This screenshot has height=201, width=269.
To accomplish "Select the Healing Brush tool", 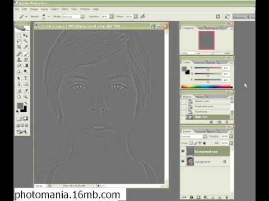I will point(19,54).
